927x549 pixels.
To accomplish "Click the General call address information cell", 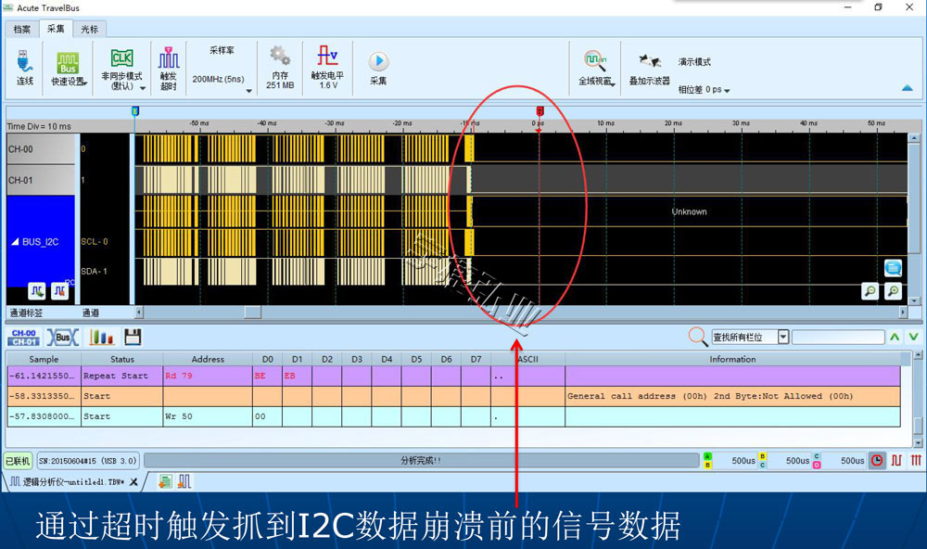I will [732, 396].
